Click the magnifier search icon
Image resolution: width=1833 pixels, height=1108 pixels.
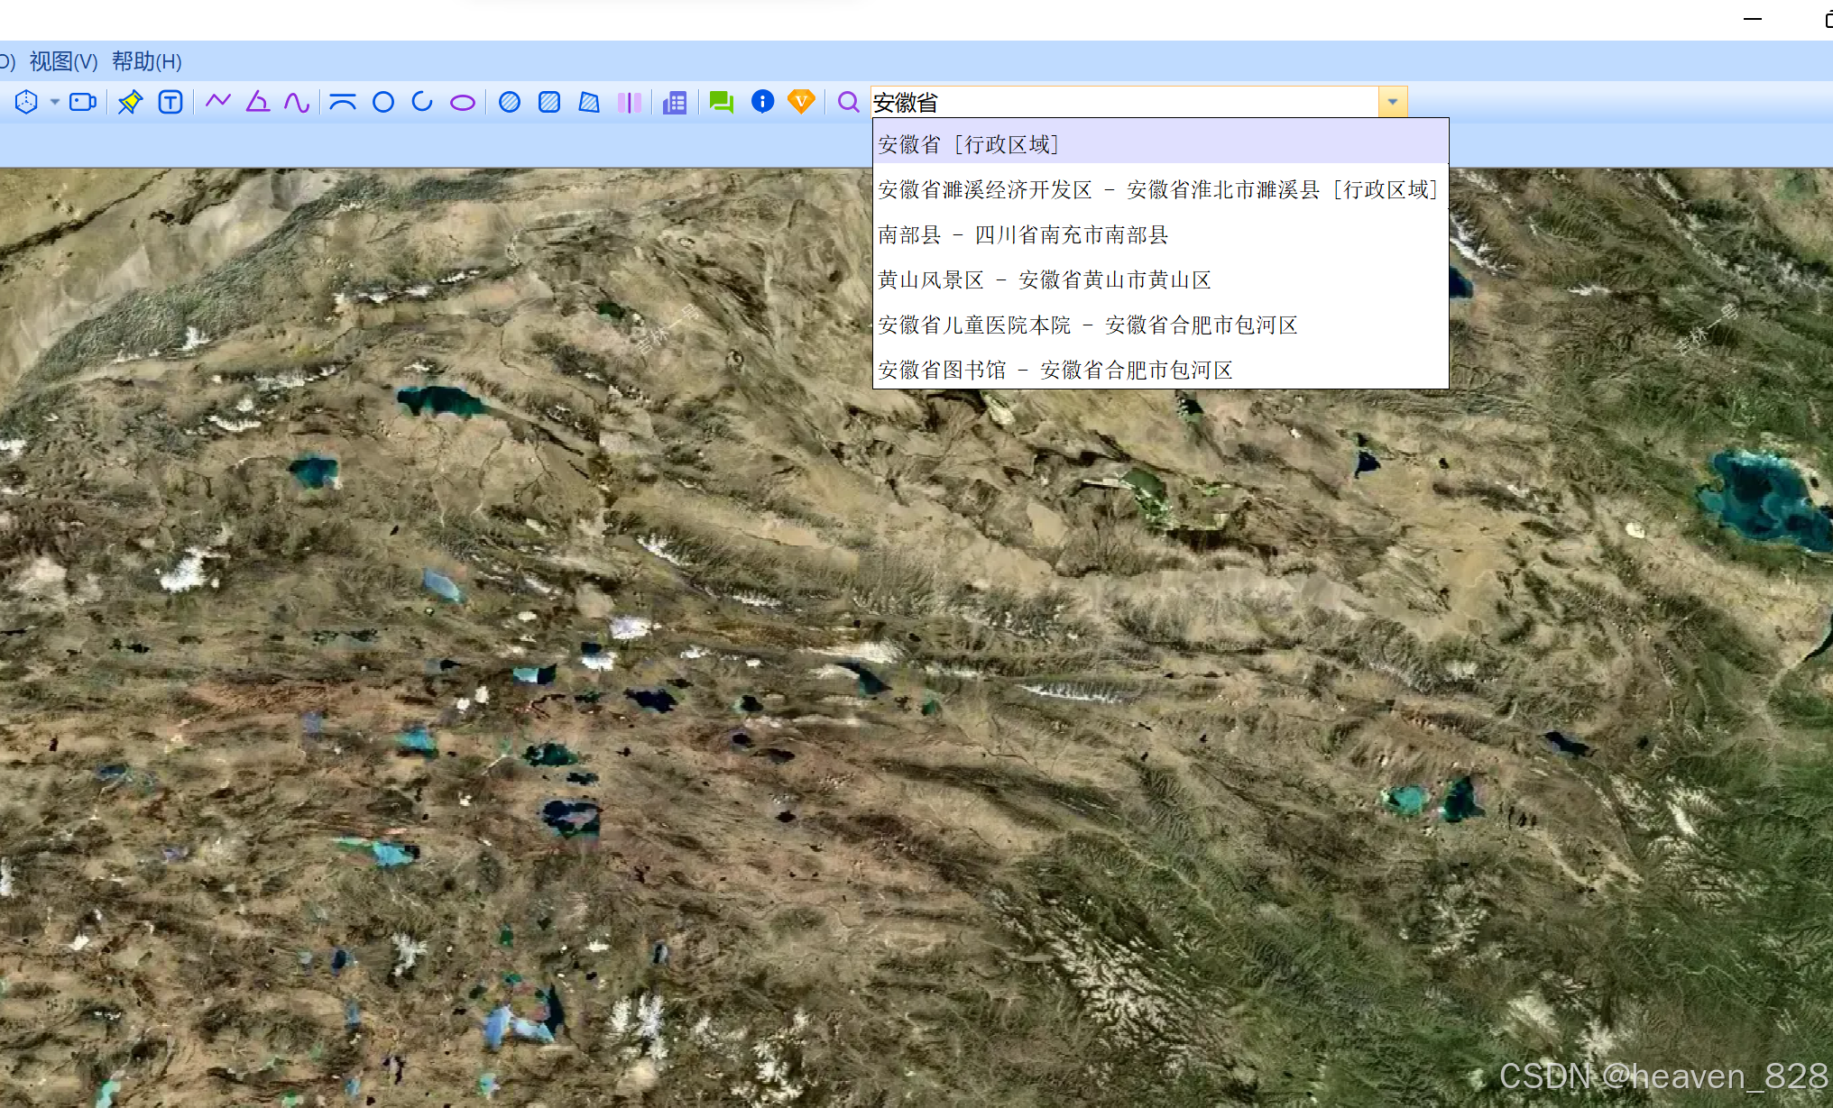(848, 102)
